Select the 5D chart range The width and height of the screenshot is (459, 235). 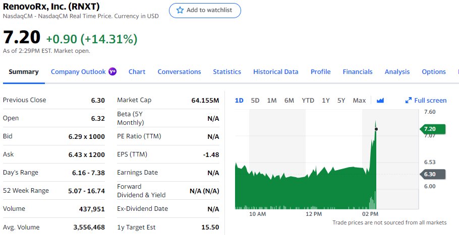point(255,101)
